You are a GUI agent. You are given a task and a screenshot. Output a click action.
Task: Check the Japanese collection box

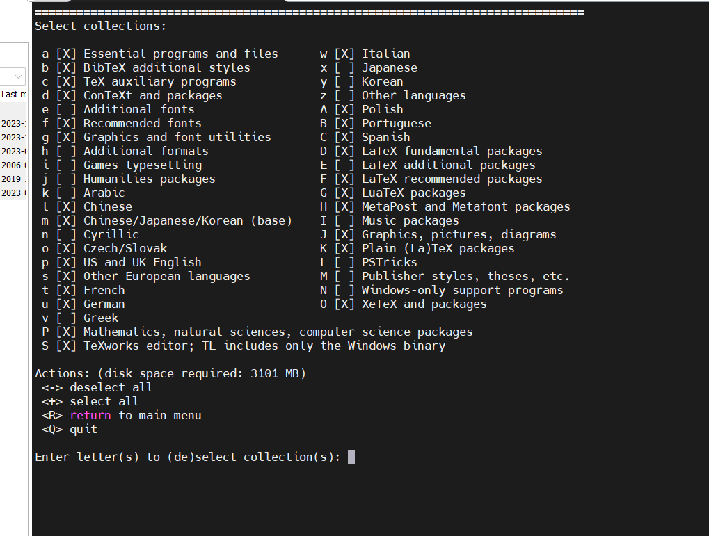(x=344, y=68)
